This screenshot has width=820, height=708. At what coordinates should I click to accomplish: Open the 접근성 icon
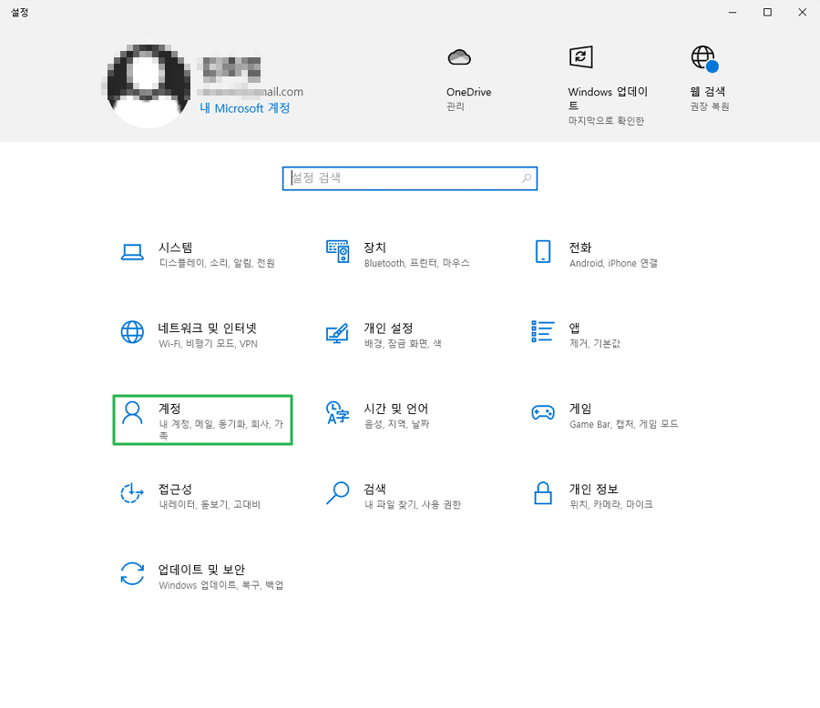point(132,492)
